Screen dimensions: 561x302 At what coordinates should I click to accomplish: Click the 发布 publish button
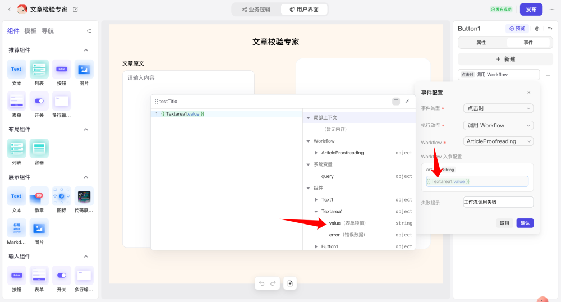[x=531, y=10]
